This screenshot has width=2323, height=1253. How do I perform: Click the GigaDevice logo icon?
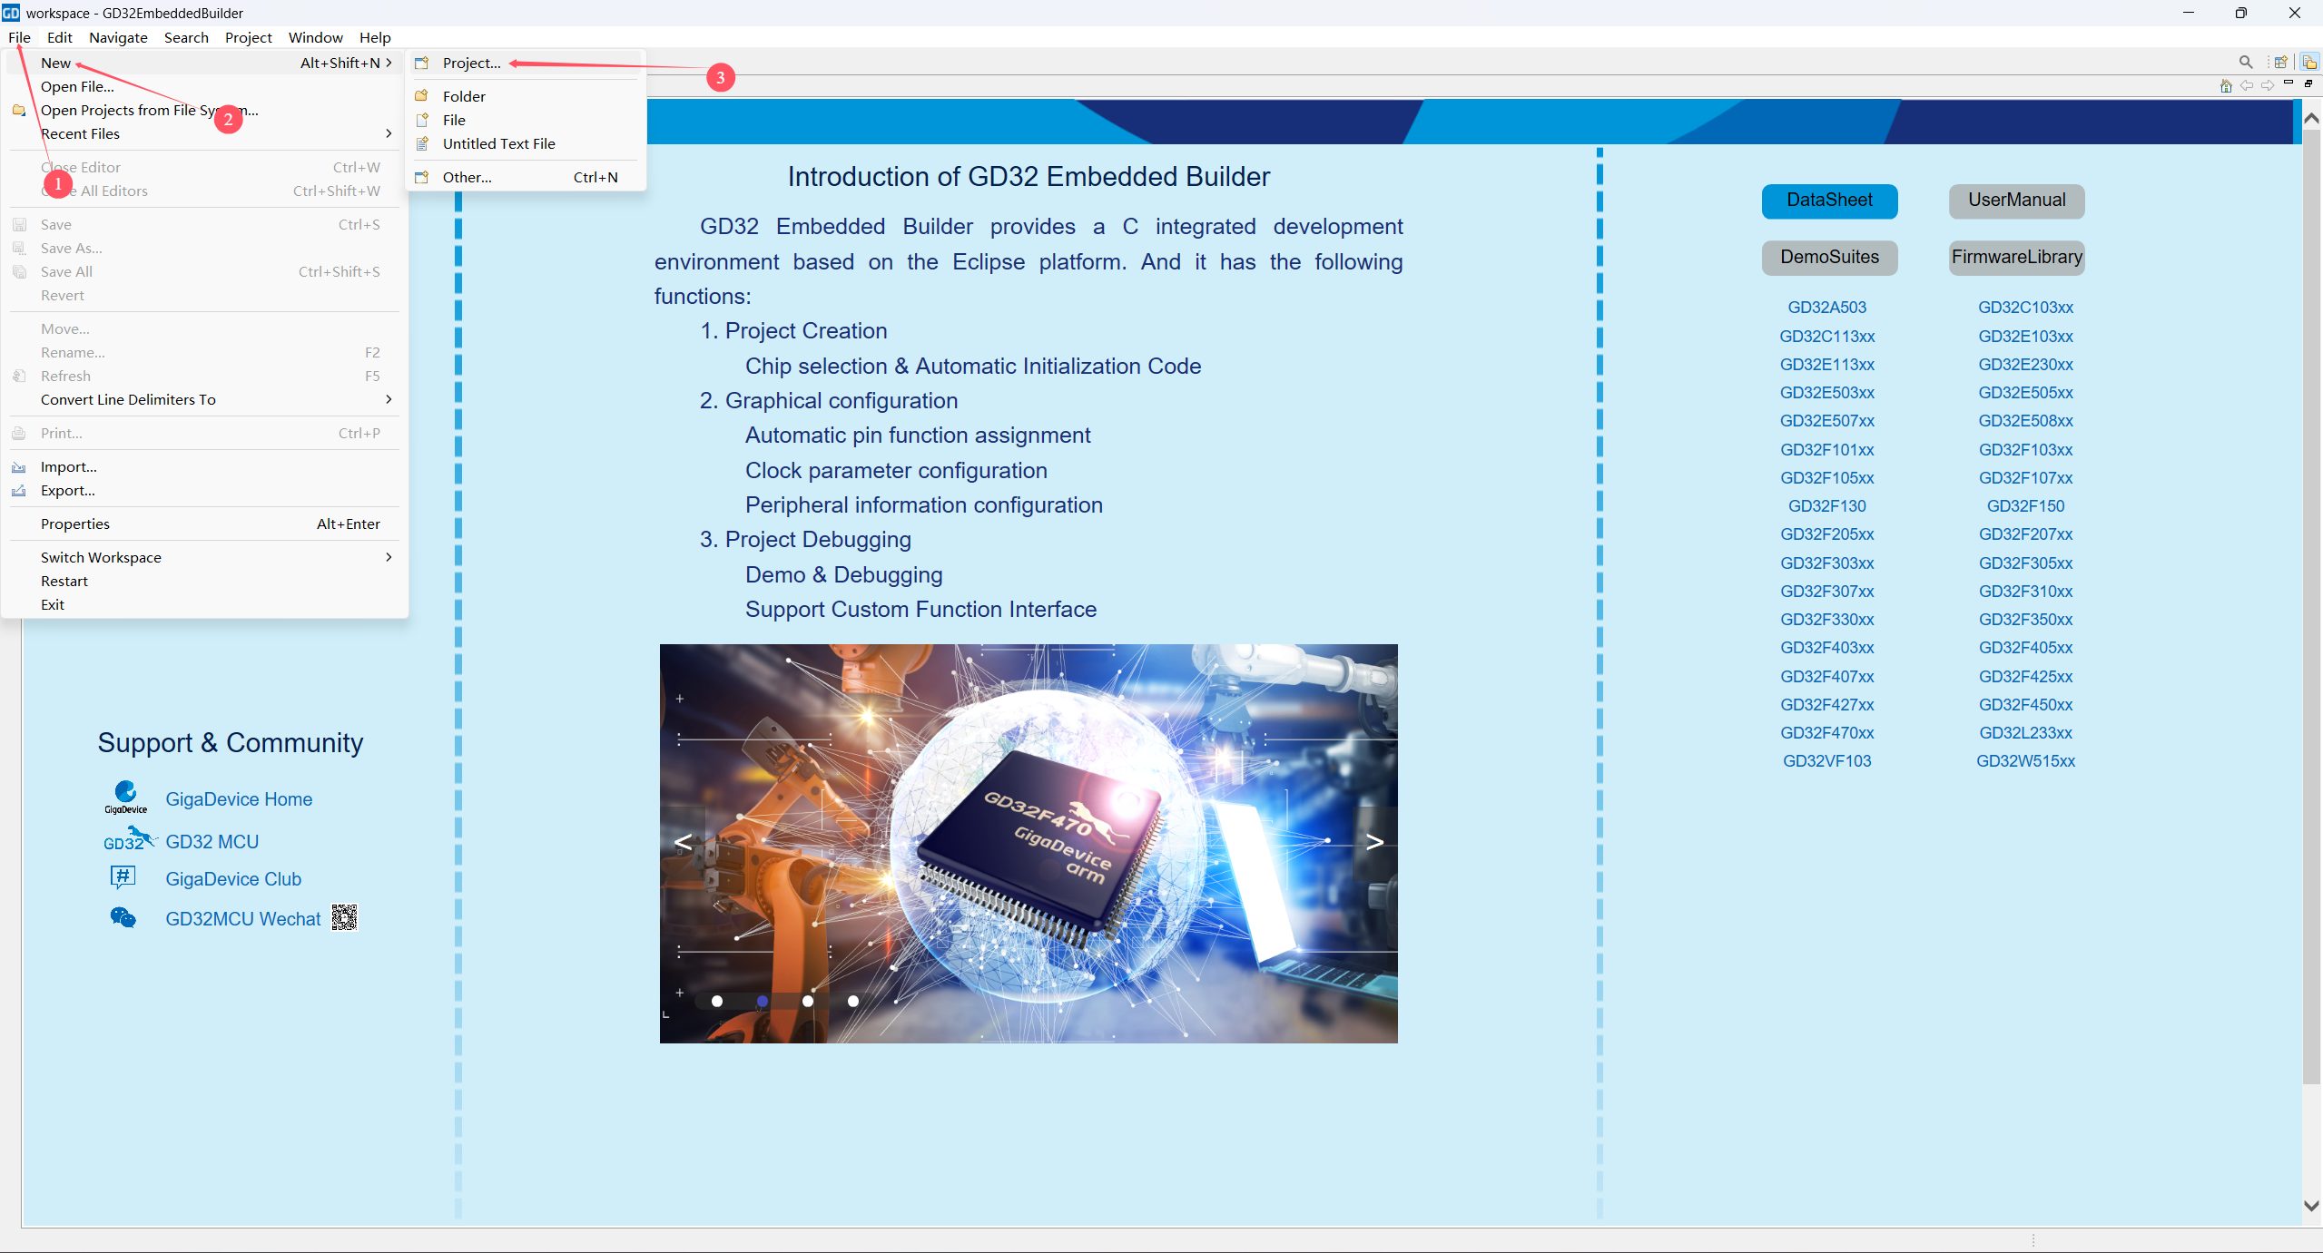tap(125, 797)
